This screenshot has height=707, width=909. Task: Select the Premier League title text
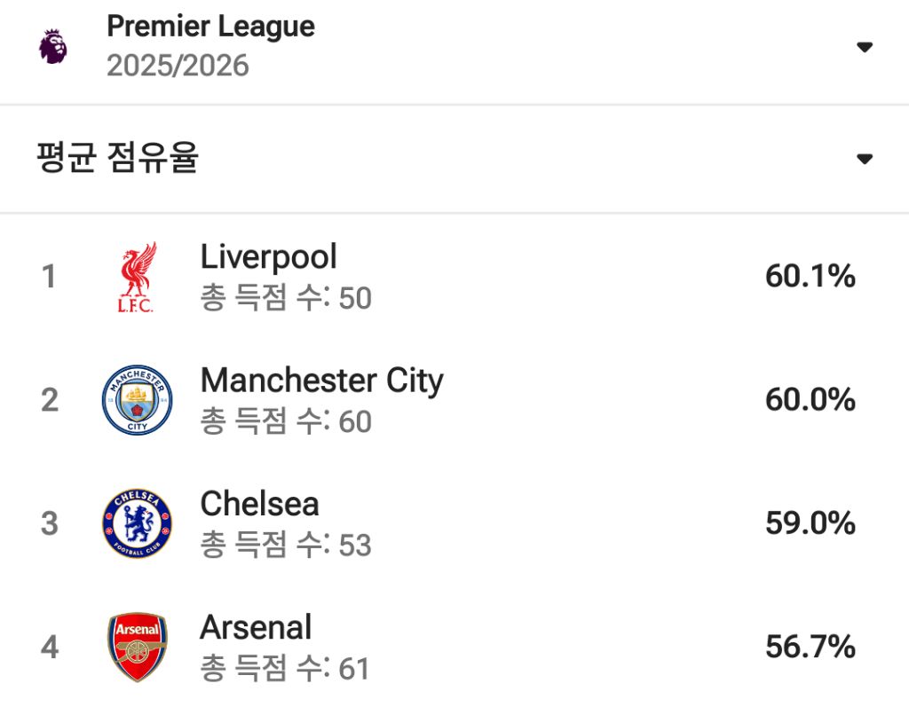click(x=210, y=27)
